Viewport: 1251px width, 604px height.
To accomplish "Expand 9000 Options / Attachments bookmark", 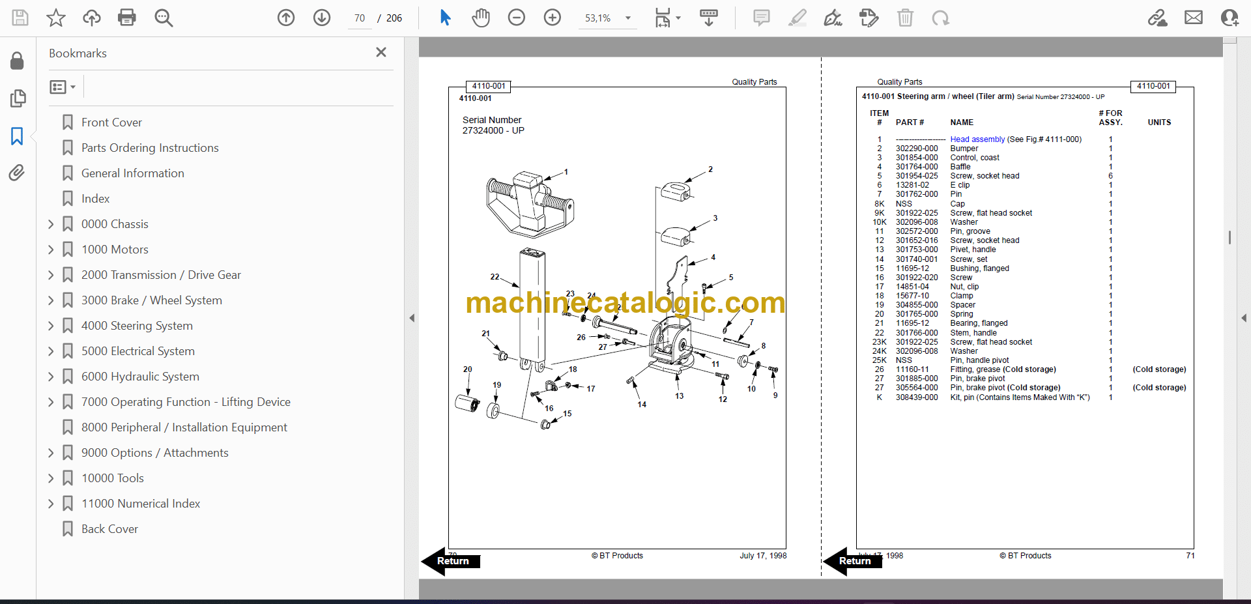I will [x=51, y=453].
